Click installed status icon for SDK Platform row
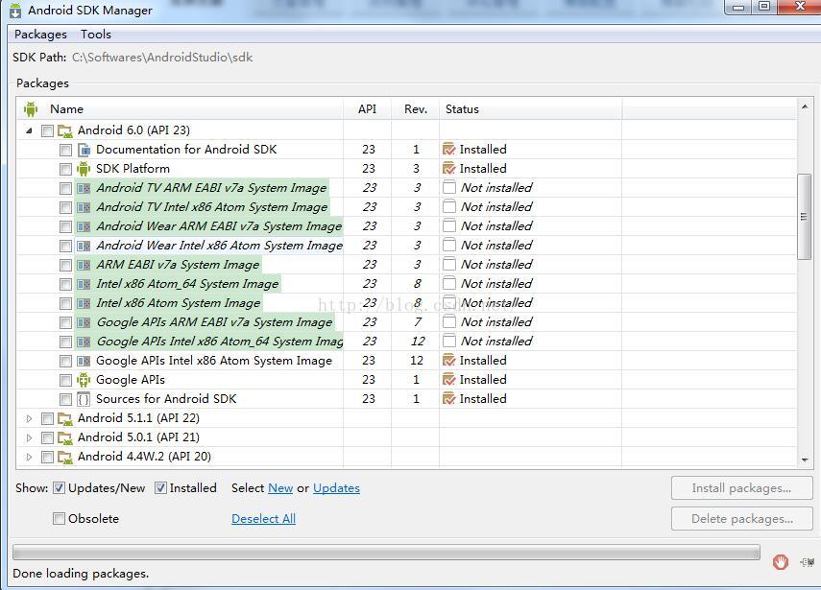The width and height of the screenshot is (821, 590). click(448, 169)
